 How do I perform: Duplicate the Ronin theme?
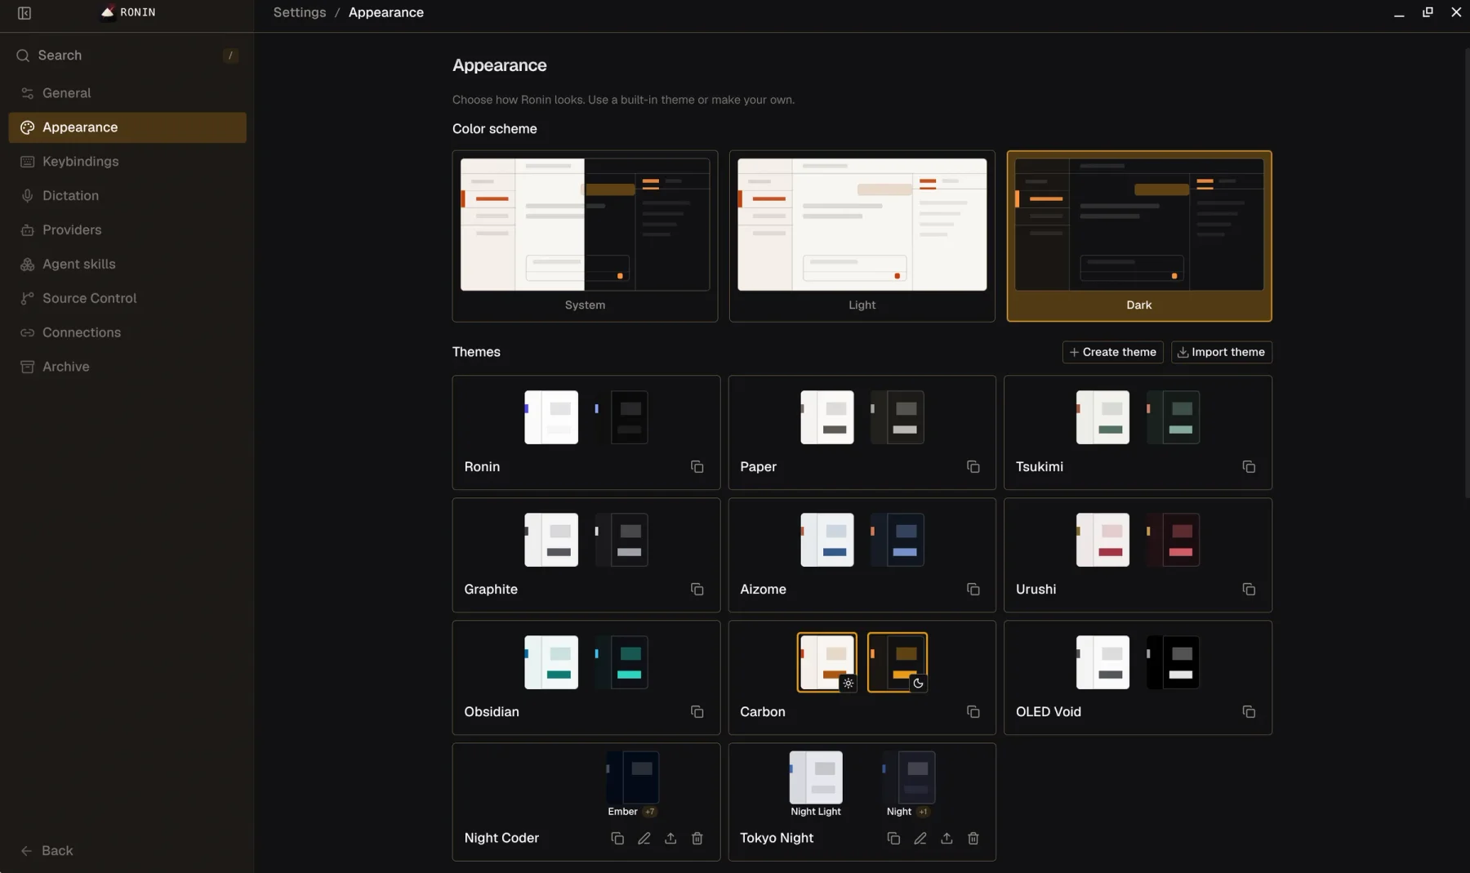(697, 466)
